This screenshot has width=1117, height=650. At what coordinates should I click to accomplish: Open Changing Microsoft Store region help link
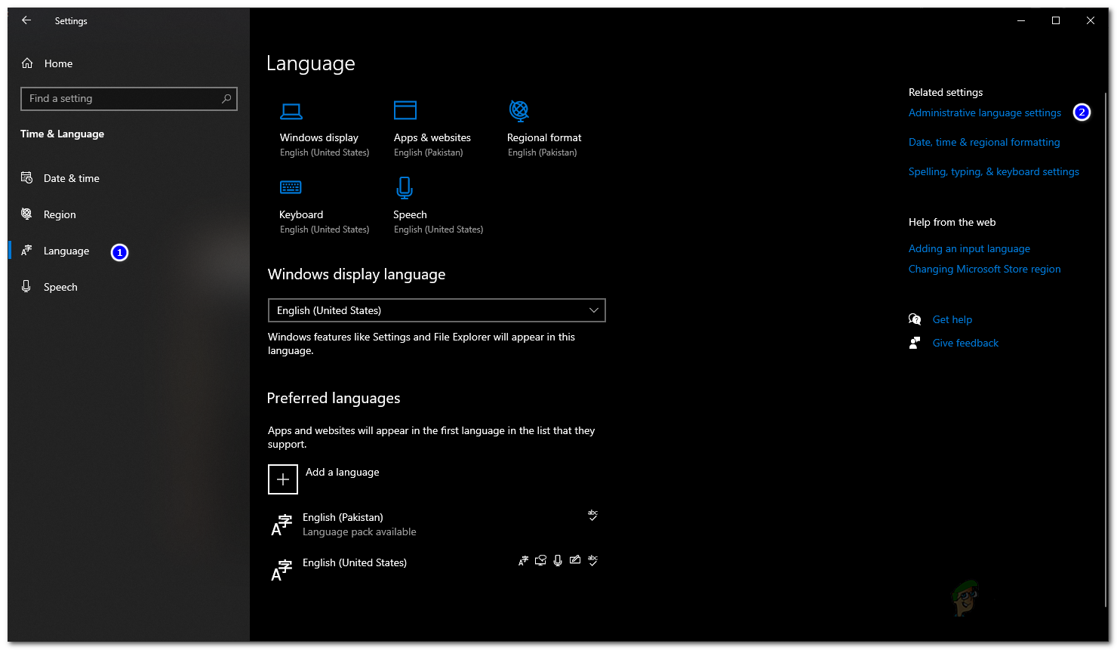coord(985,269)
